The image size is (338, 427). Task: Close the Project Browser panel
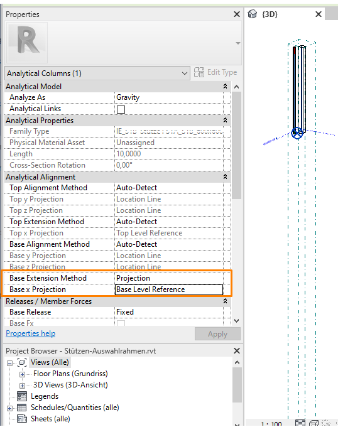coord(237,351)
